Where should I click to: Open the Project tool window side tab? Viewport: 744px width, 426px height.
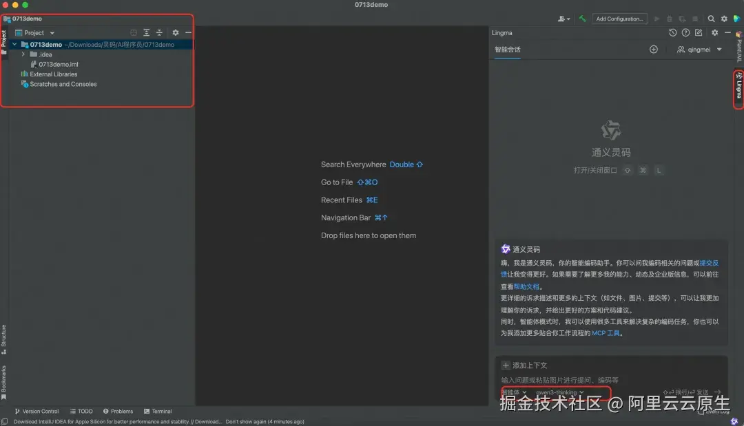click(4, 42)
